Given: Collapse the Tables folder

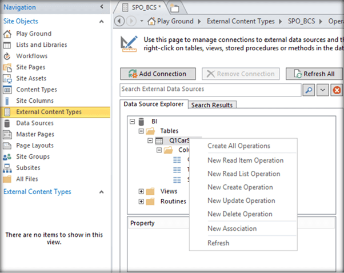Looking at the screenshot, I should 141,131.
